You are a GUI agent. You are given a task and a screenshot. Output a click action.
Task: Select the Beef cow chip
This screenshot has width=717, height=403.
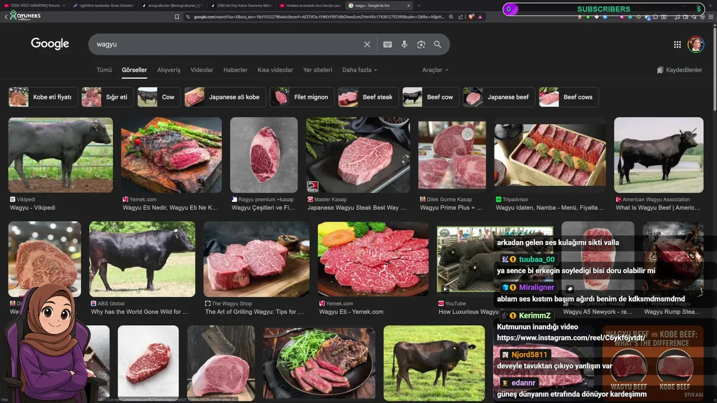[x=430, y=97]
